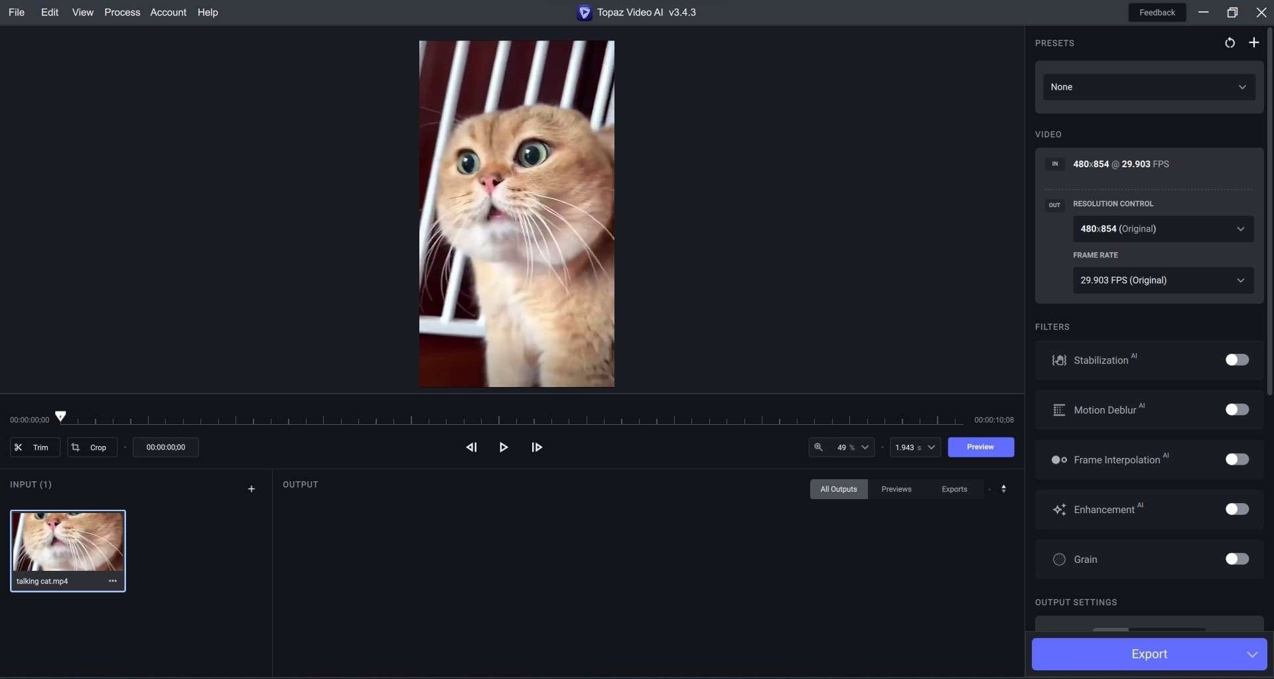Click the Preview button
The width and height of the screenshot is (1274, 679).
pyautogui.click(x=981, y=447)
